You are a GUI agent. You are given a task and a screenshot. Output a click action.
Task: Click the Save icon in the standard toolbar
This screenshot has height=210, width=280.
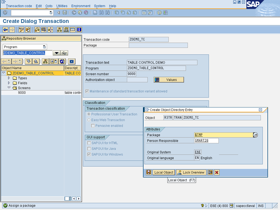pos(65,12)
